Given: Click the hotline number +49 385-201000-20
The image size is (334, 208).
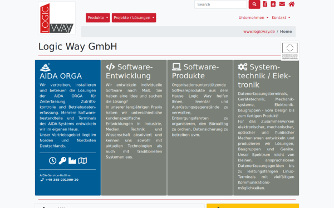Looking at the screenshot, I should click(62, 180).
